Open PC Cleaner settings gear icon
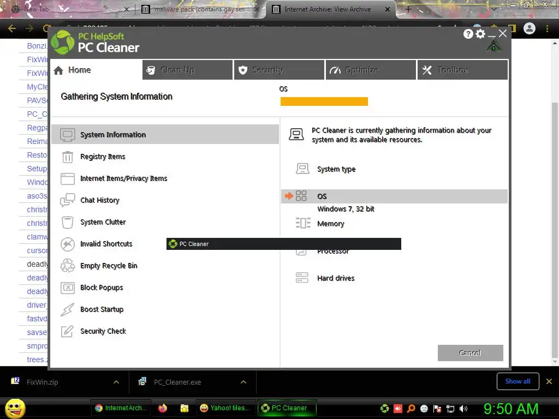This screenshot has width=559, height=419. click(480, 34)
